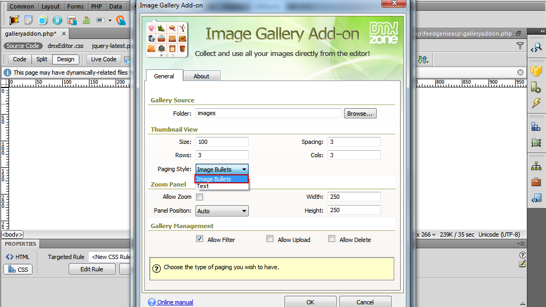Open the Online manual link

point(175,302)
